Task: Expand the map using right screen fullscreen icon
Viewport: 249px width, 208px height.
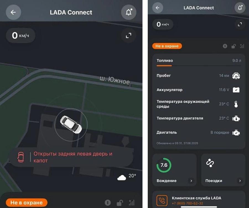Action: coord(240,24)
